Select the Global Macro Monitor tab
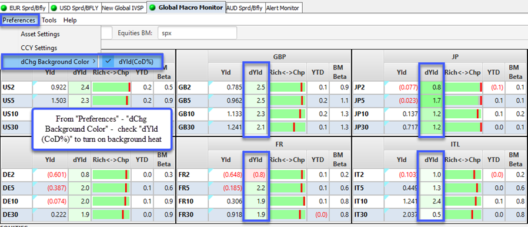The width and height of the screenshot is (528, 227). [x=186, y=7]
